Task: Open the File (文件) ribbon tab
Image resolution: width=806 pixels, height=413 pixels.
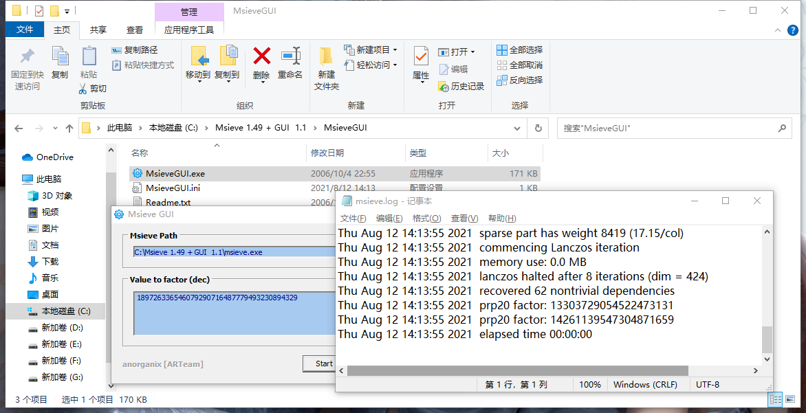Action: (x=25, y=30)
